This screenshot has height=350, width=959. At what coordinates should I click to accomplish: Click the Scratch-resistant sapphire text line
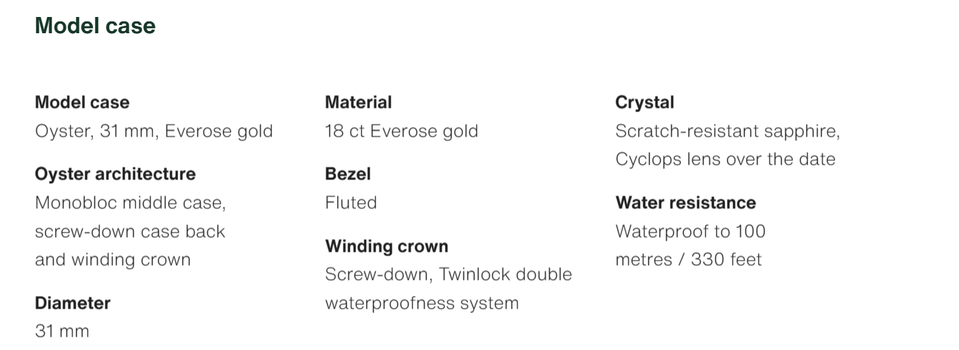coord(727,131)
